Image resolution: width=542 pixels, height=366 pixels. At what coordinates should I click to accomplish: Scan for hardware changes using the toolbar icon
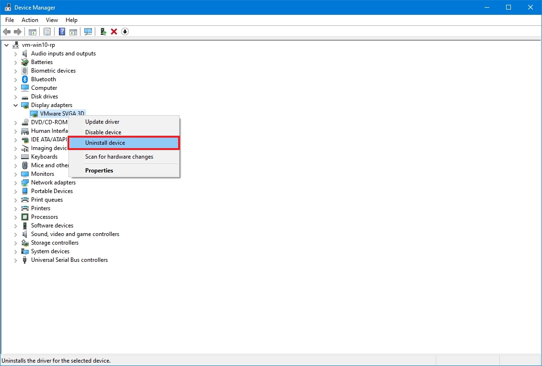coord(88,32)
